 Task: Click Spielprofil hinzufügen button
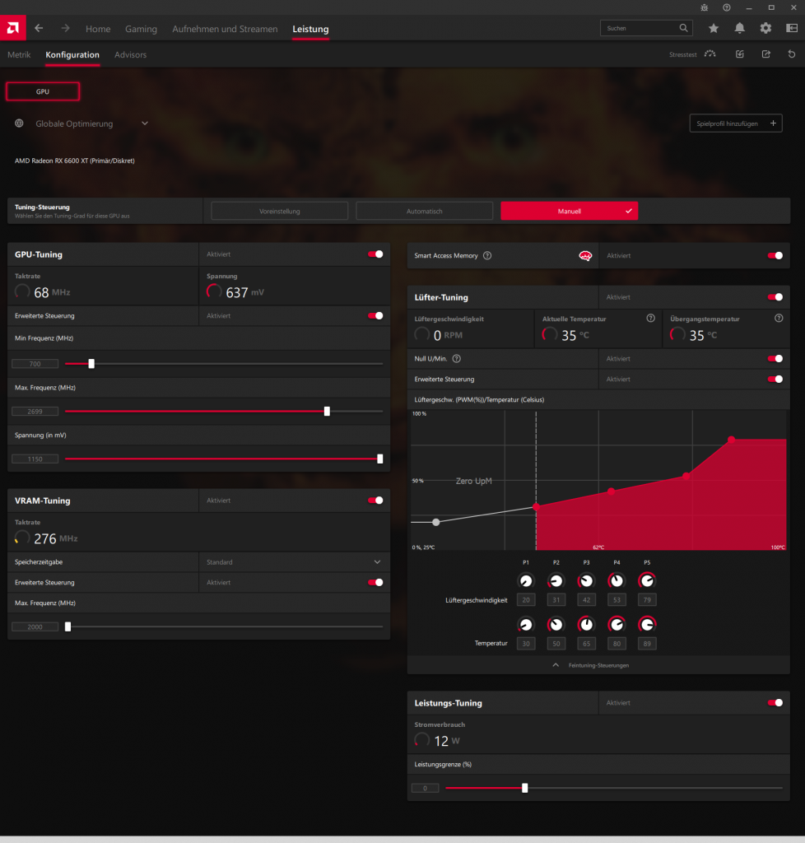tap(736, 123)
